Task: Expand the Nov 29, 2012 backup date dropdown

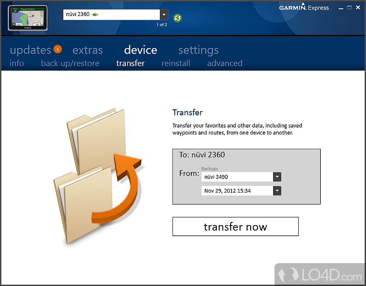Action: pos(277,191)
